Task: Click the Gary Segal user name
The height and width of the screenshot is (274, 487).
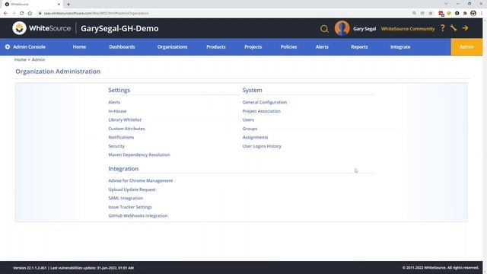Action: click(364, 29)
